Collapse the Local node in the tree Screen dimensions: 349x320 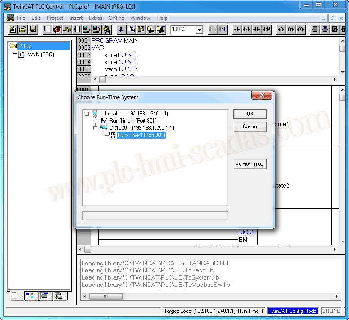(87, 114)
